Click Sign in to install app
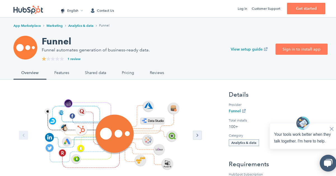336x176 pixels. (301, 49)
